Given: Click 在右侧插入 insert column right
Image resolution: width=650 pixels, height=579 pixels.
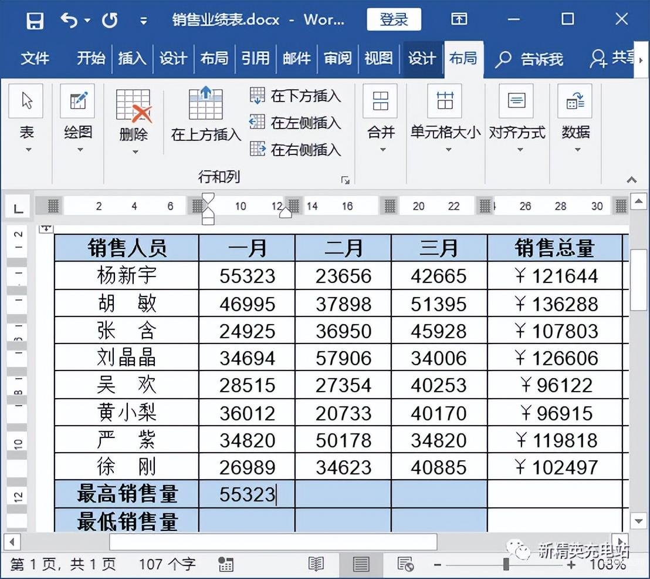Looking at the screenshot, I should click(x=295, y=149).
